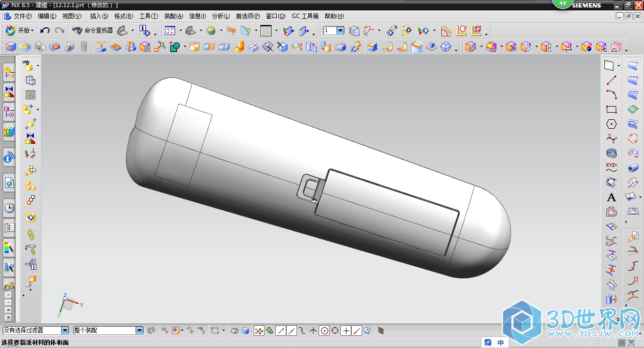Select the Line curve tool

pos(611,80)
